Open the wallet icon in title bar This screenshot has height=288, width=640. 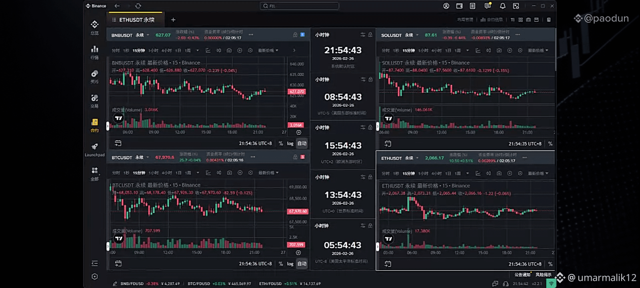[460, 6]
